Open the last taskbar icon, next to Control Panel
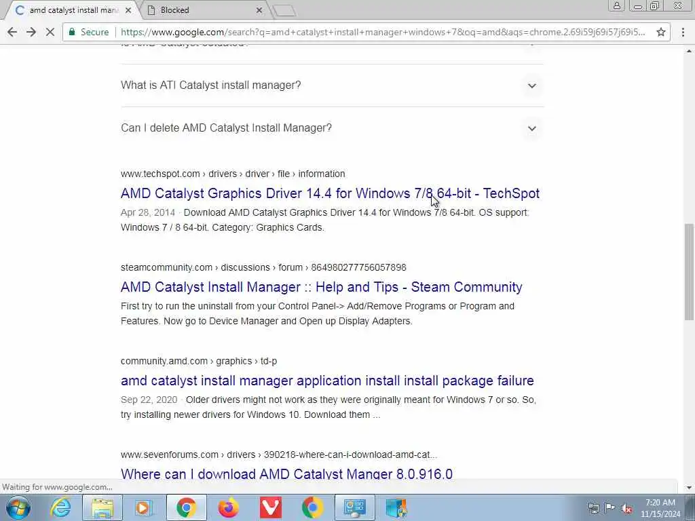 point(396,507)
